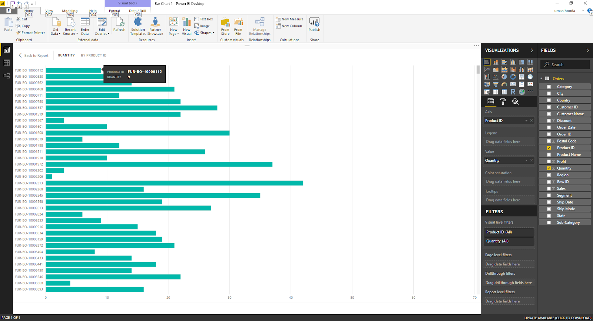Switch to the View ribbon tab

49,11
